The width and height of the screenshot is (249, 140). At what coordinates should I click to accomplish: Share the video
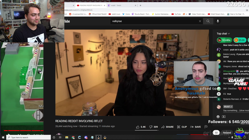[x=167, y=127]
